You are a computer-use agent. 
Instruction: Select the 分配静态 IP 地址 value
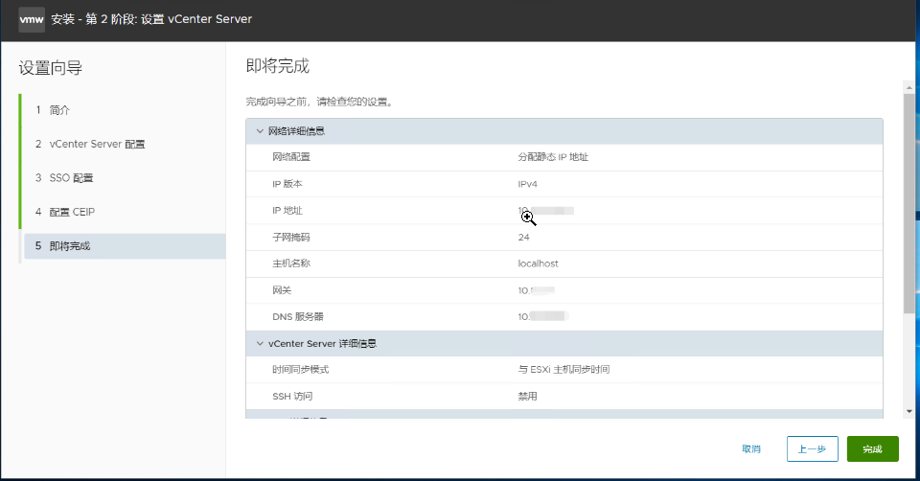coord(553,157)
